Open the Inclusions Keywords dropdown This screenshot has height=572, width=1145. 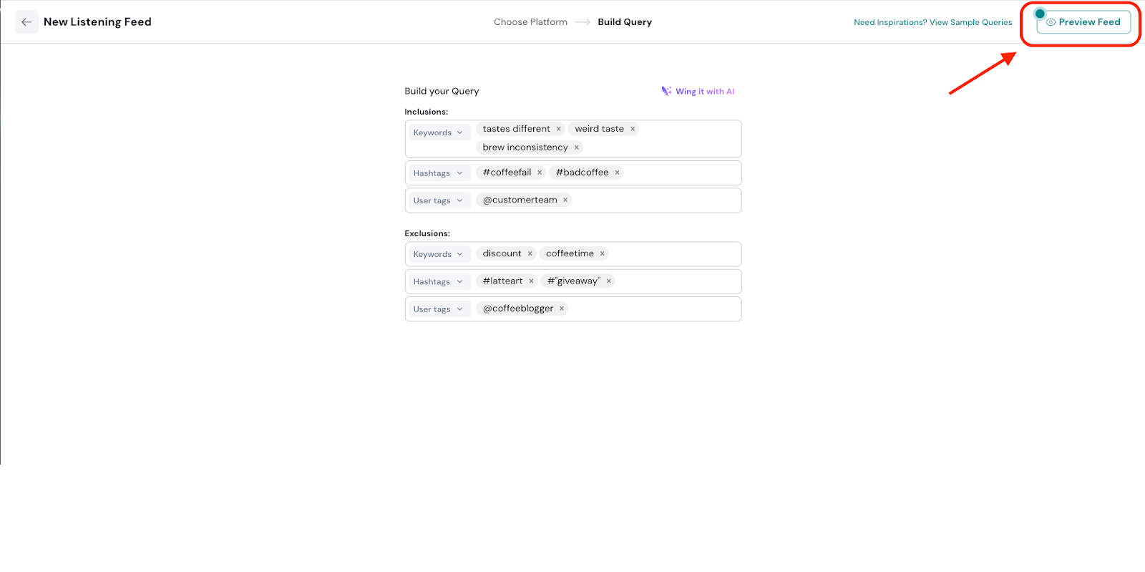[x=438, y=132]
